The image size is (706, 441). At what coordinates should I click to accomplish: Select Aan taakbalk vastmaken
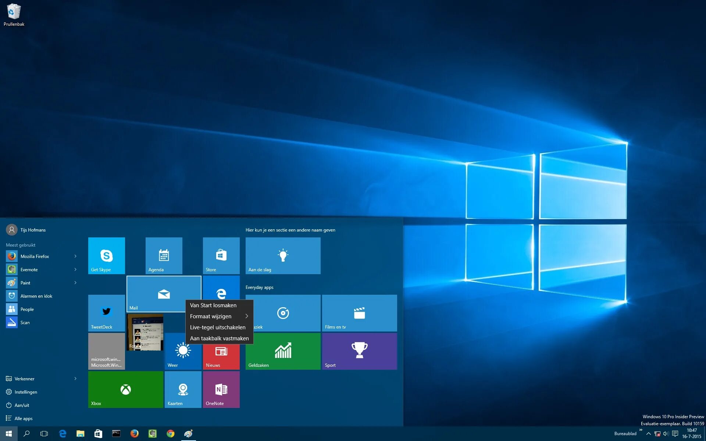(x=219, y=338)
